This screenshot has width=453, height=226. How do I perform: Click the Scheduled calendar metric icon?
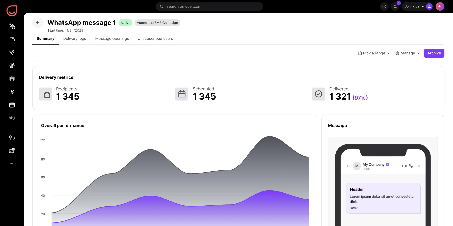[x=182, y=94]
